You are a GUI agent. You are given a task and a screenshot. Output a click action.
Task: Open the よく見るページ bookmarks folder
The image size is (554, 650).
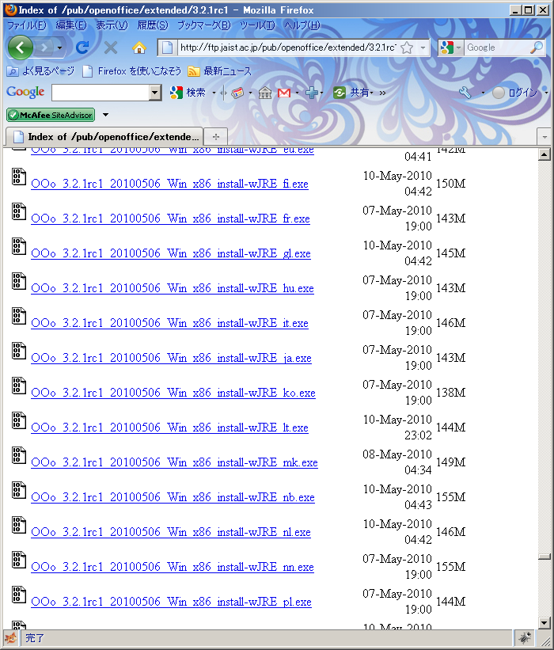[40, 71]
